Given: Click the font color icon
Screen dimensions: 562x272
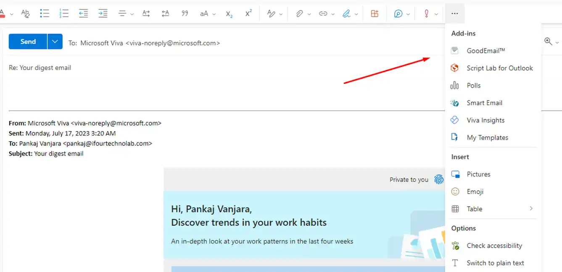Looking at the screenshot, I should 2,14.
